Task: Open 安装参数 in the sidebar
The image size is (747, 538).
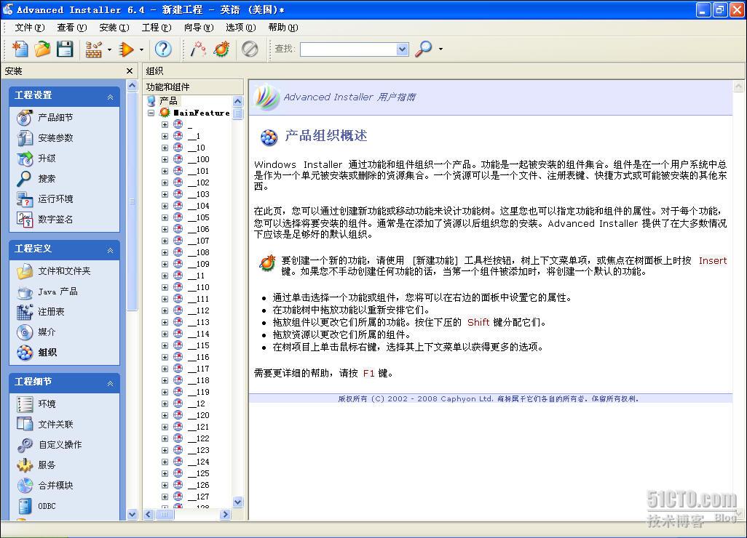Action: point(55,138)
